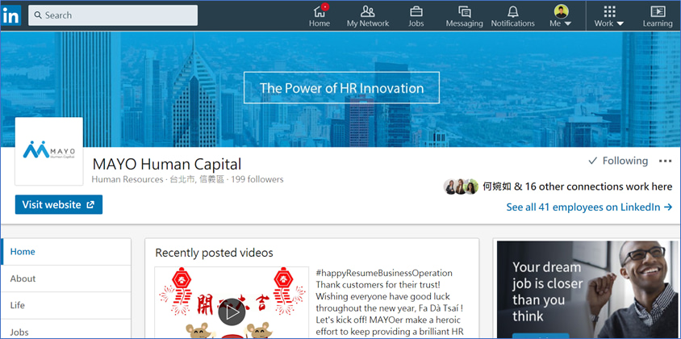The image size is (681, 339).
Task: Toggle the Following status
Action: point(618,161)
